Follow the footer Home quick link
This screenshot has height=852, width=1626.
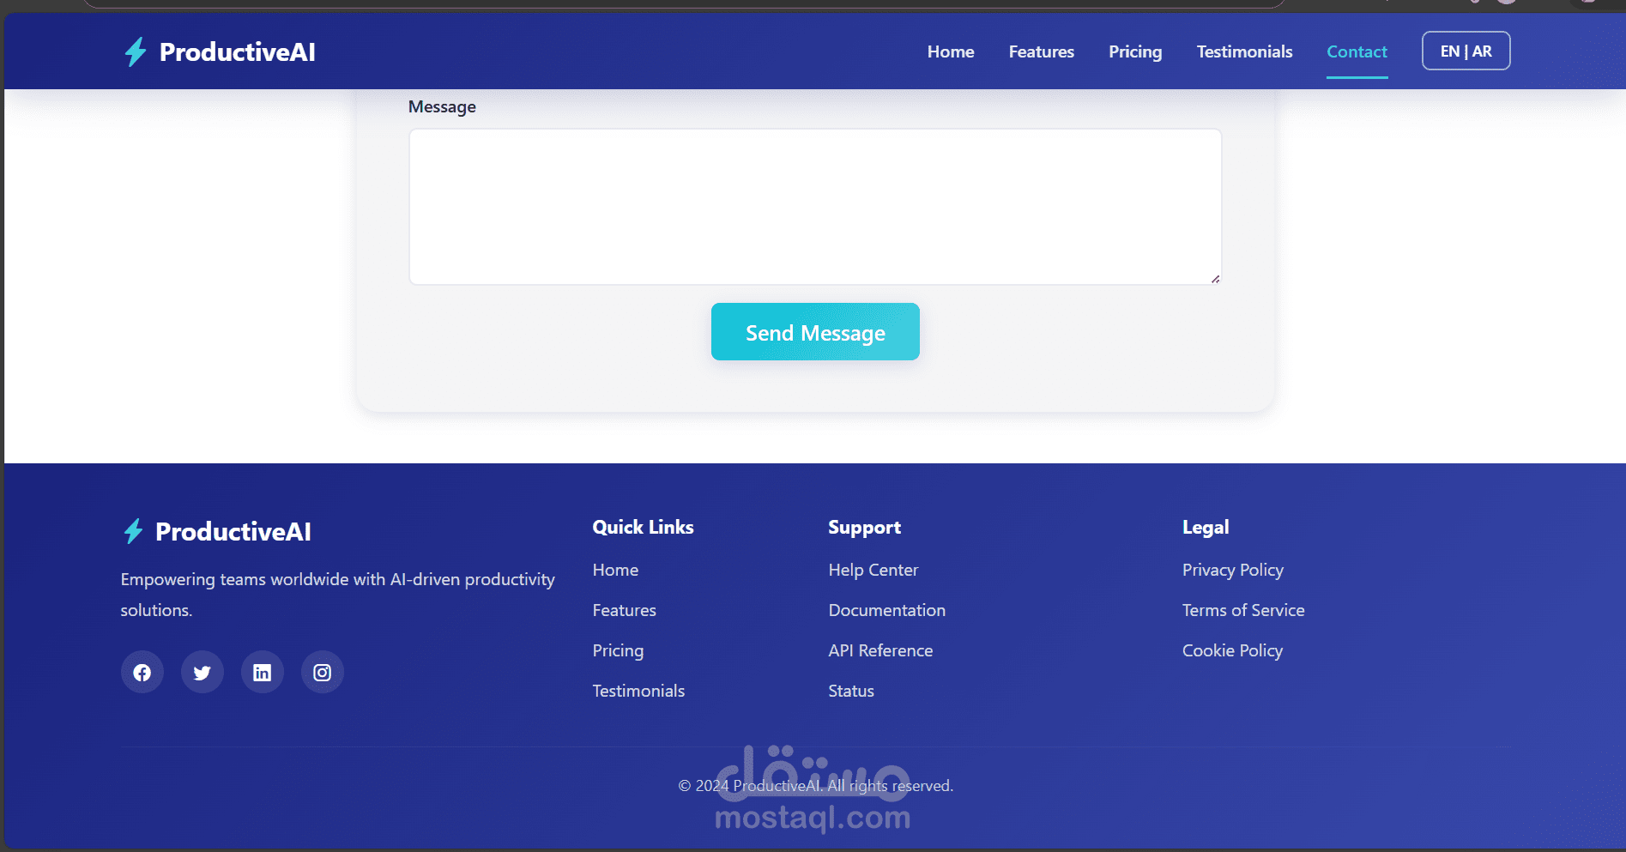615,570
